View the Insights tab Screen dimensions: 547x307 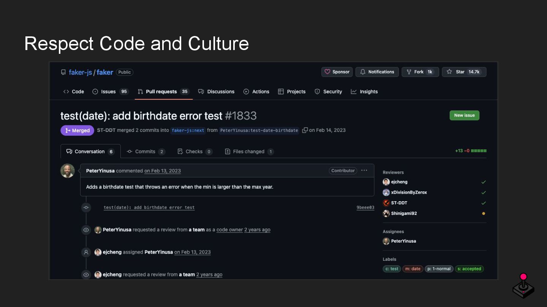pos(364,91)
